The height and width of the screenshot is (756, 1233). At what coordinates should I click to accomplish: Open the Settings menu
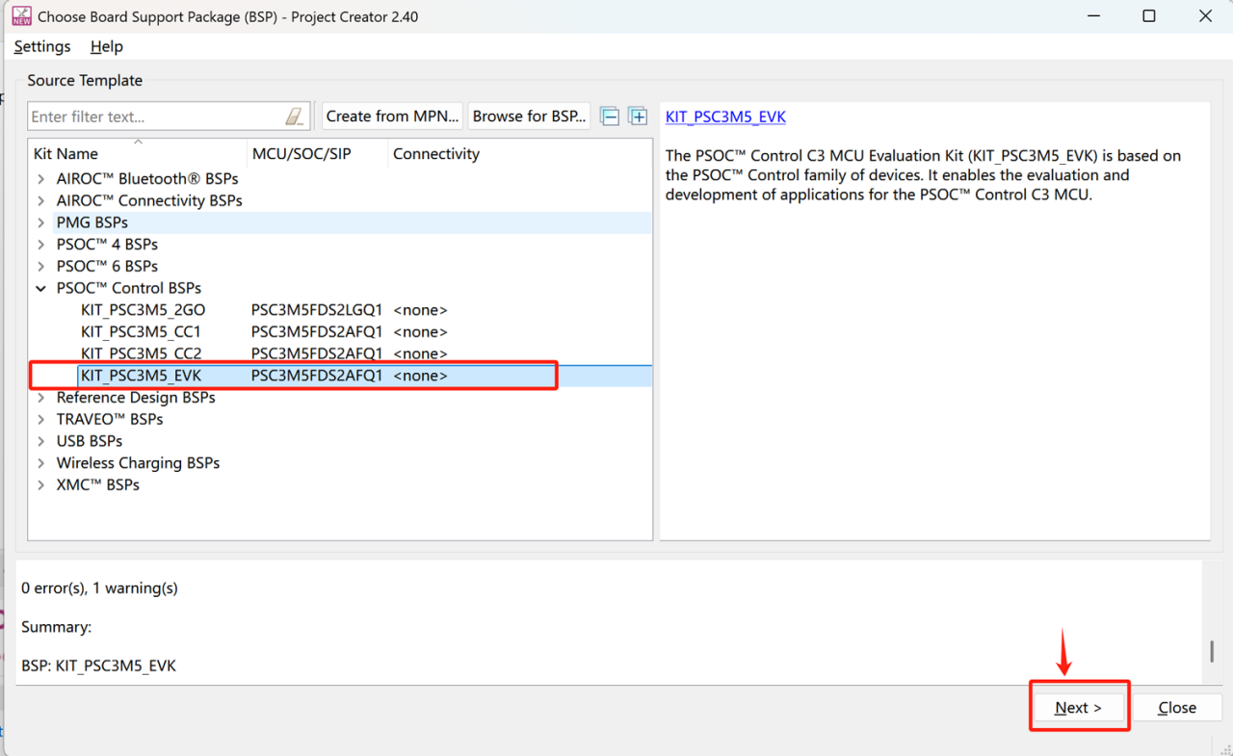click(42, 46)
